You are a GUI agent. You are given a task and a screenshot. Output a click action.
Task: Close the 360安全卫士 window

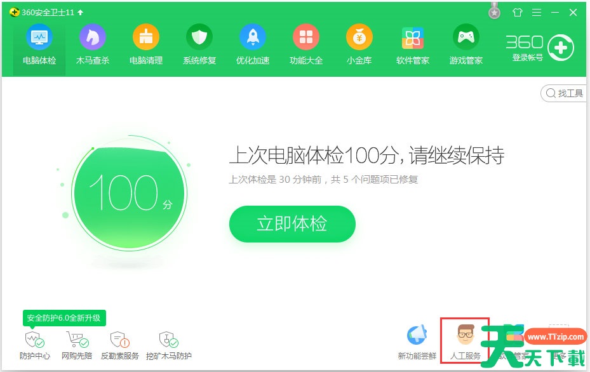pos(573,13)
